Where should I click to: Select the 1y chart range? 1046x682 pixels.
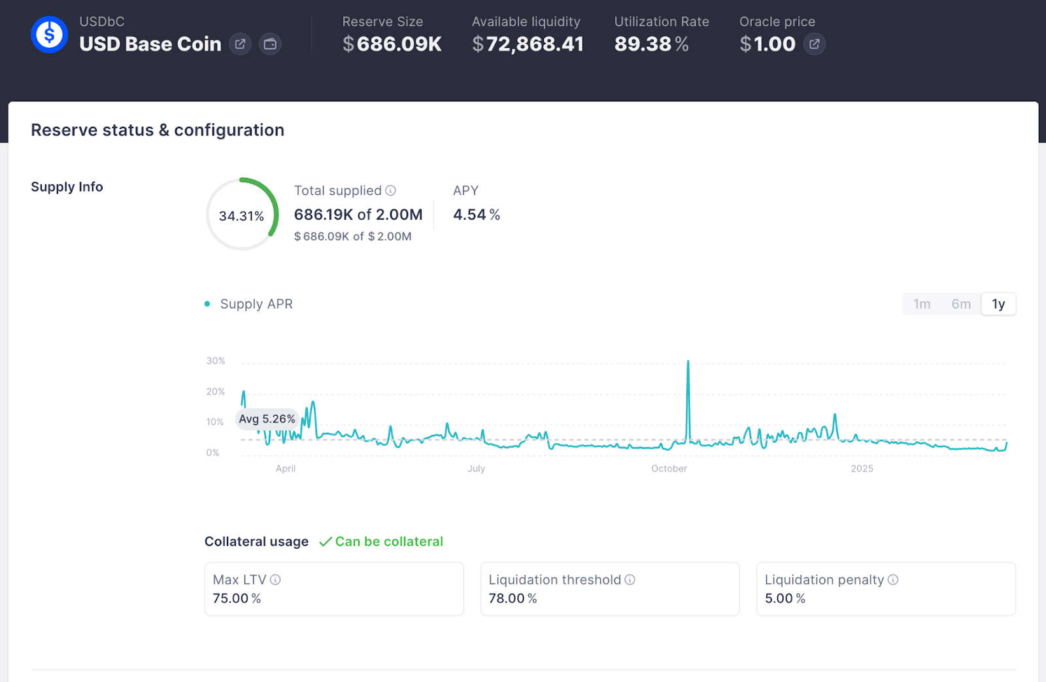[998, 304]
